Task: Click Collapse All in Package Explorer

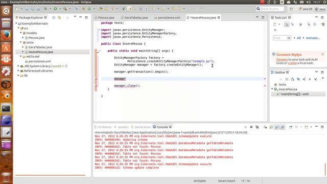Action: coord(54,17)
